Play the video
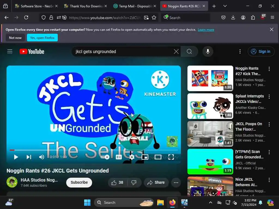 [x=16, y=157]
